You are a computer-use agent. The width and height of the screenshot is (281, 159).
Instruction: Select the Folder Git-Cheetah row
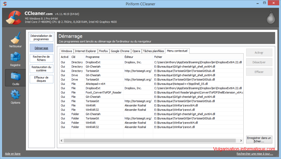pos(151,114)
